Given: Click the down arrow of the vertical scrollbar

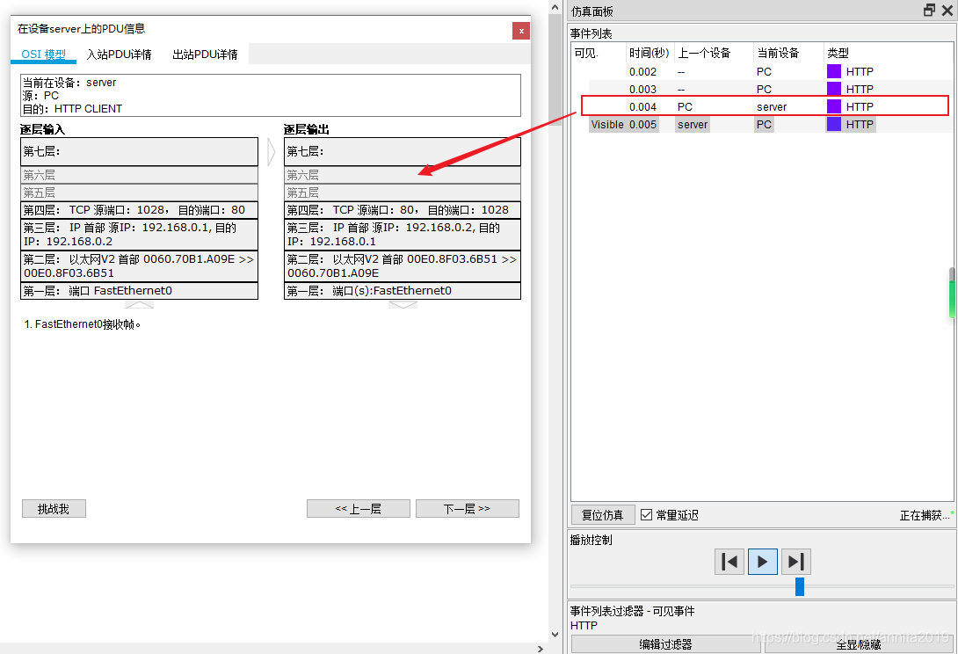Looking at the screenshot, I should [555, 635].
